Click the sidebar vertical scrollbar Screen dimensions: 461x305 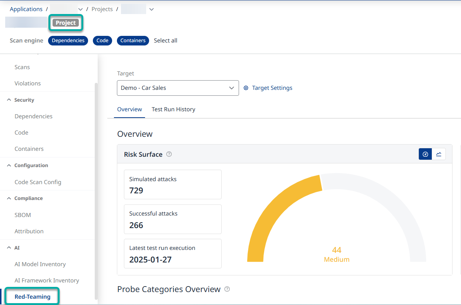[x=96, y=185]
